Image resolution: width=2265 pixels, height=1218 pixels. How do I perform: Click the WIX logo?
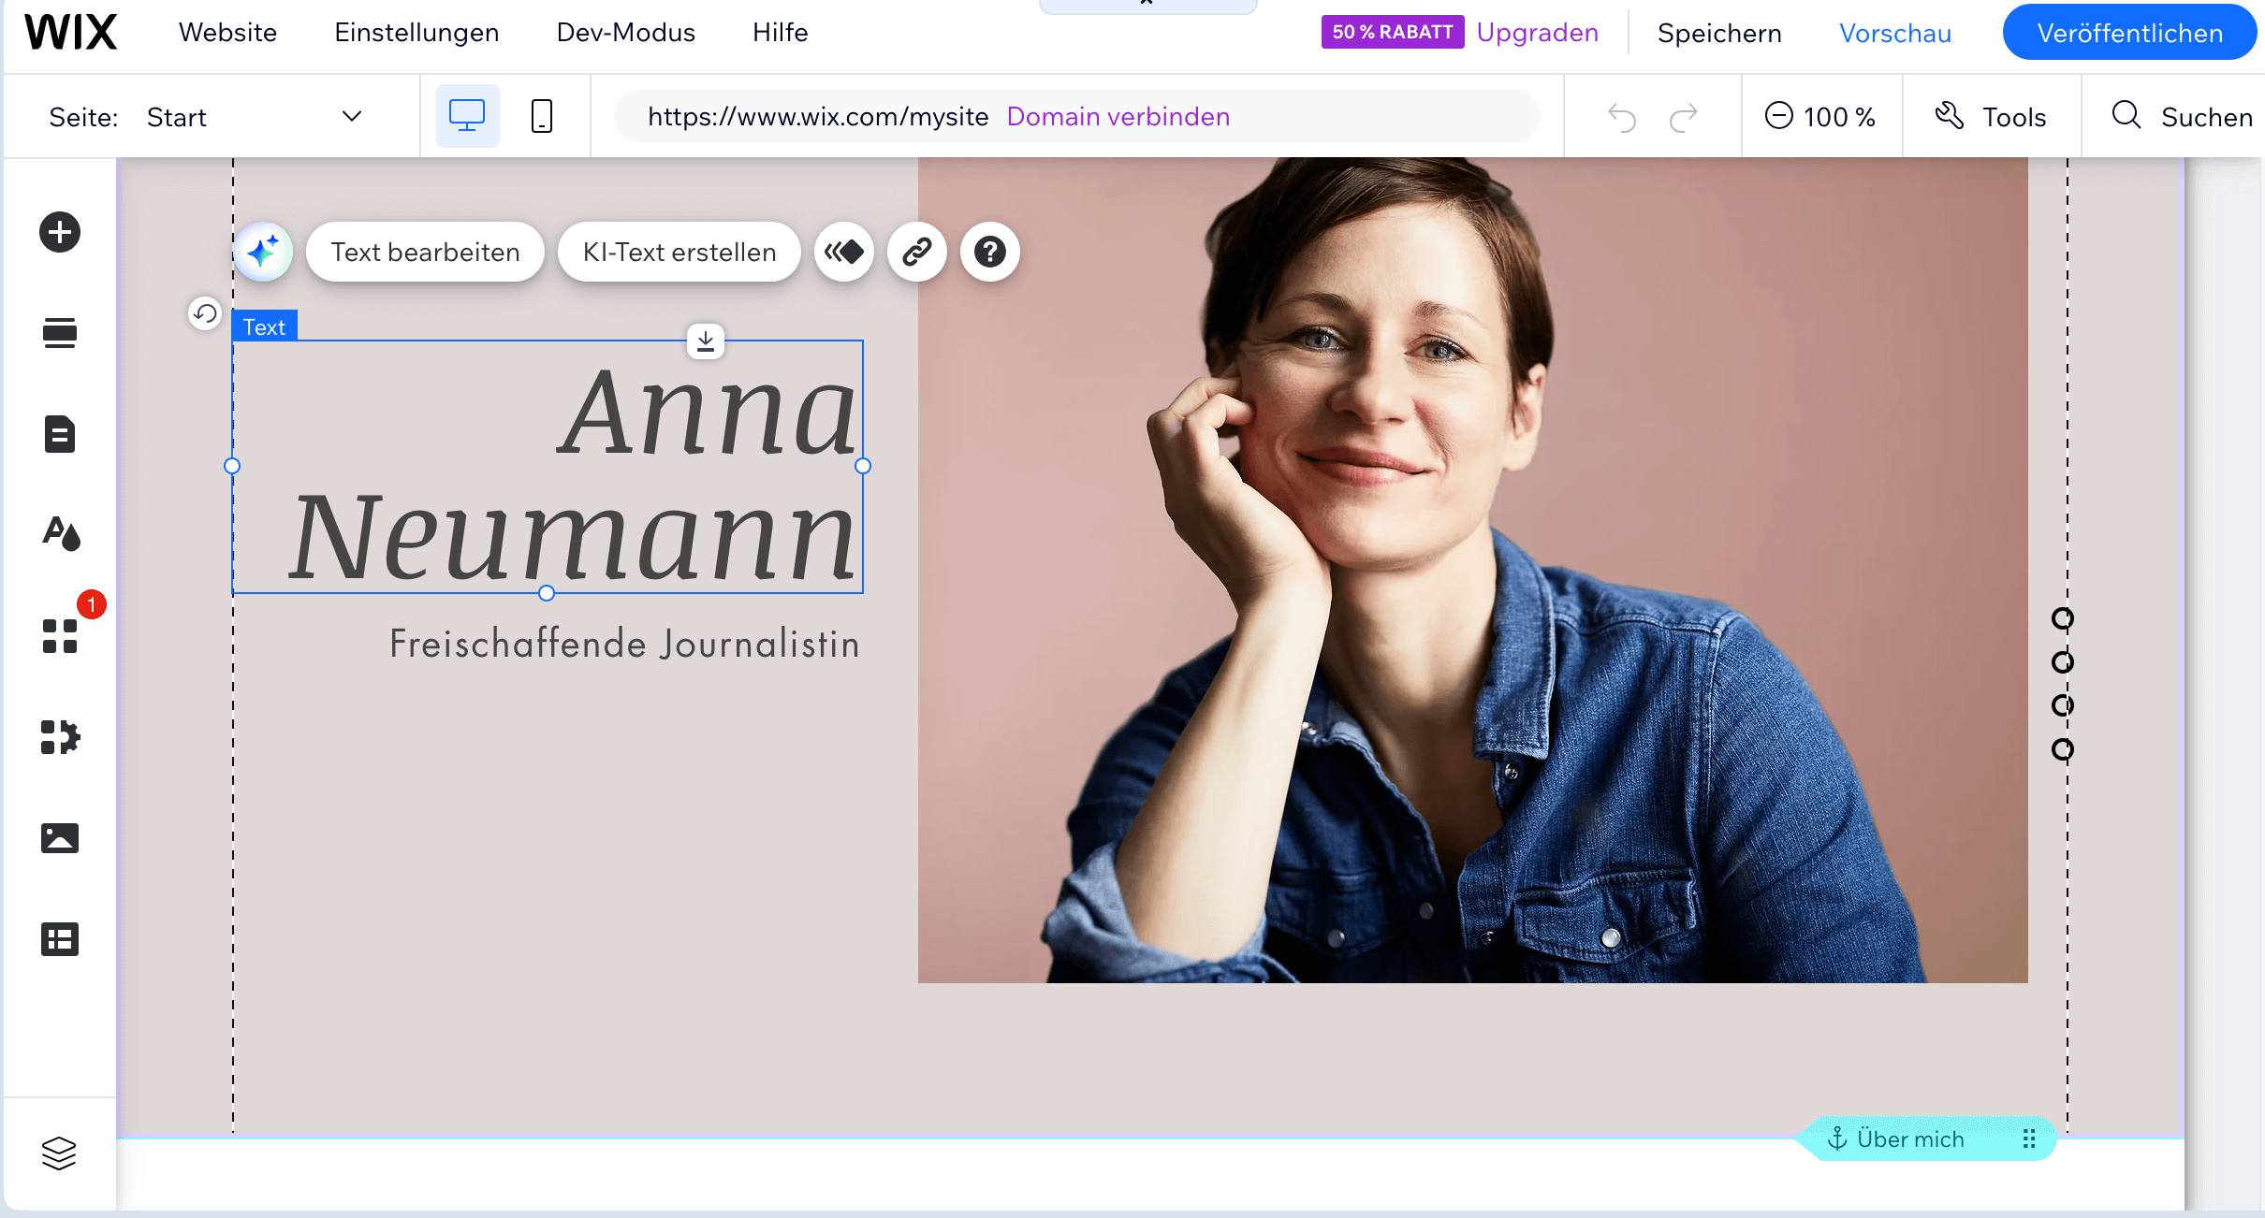[x=71, y=33]
